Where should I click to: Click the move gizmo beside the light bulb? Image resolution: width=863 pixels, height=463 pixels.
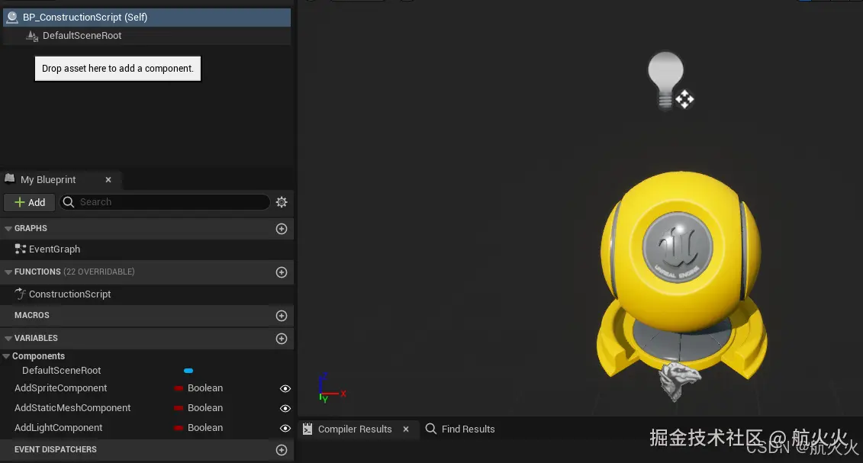[684, 99]
